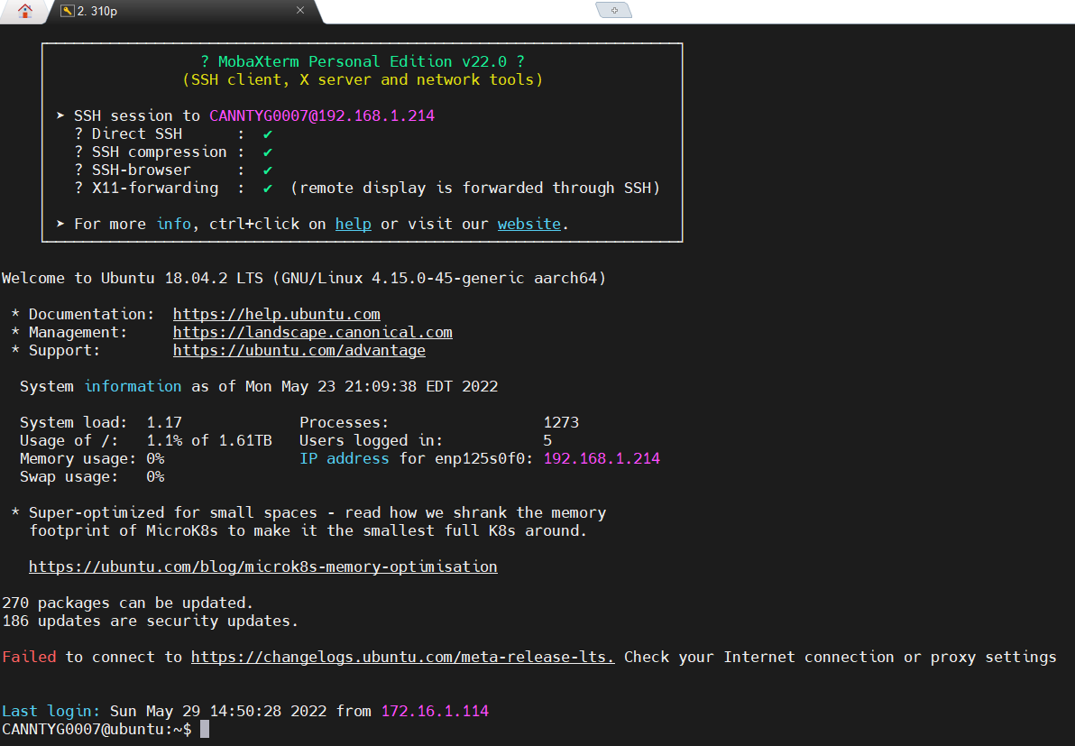This screenshot has height=746, width=1075.
Task: Open the changelogs.ubuntu.com meta-release-lts link
Action: 402,657
